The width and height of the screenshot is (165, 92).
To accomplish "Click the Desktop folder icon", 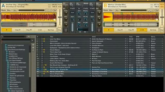I will 8,78.
